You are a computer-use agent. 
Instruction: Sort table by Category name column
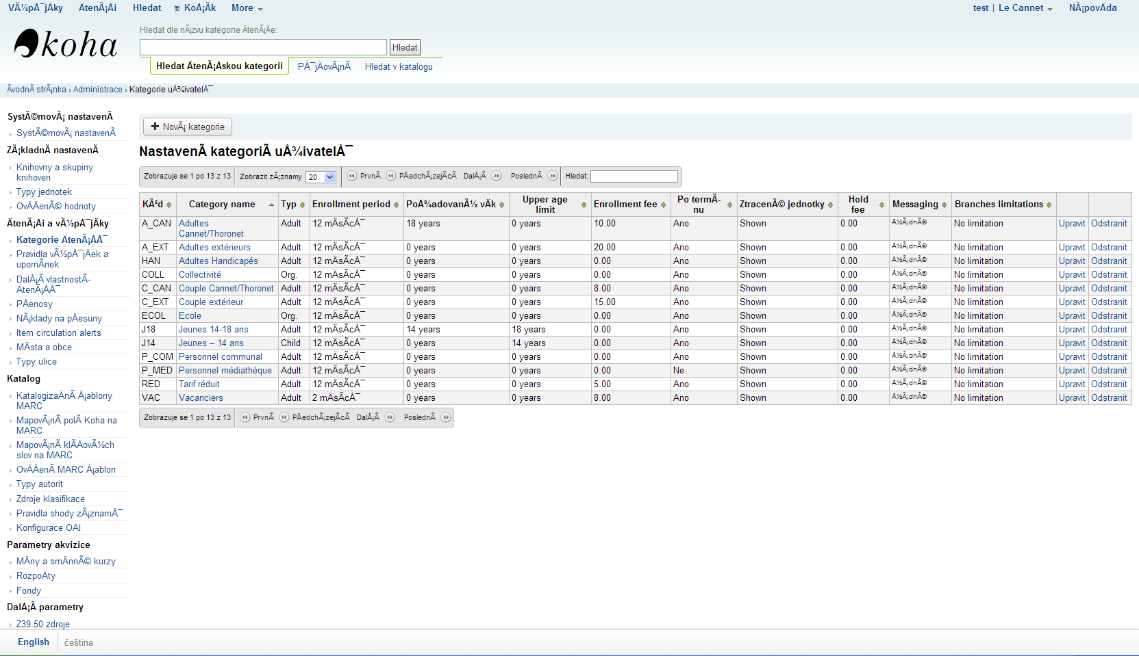point(222,205)
